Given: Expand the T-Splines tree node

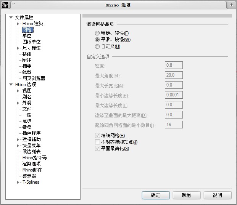Looking at the screenshot, I should coord(18,182).
